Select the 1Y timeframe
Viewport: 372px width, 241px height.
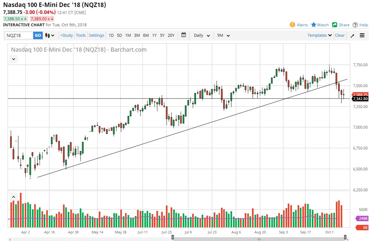point(154,35)
